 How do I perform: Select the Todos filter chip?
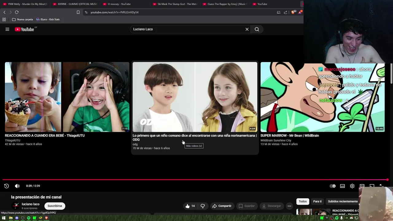pyautogui.click(x=303, y=201)
